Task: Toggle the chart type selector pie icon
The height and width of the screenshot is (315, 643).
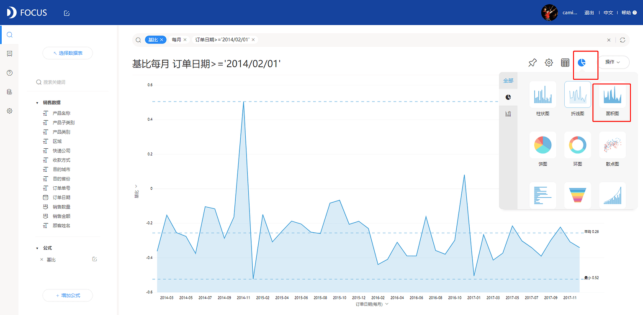Action: point(581,63)
